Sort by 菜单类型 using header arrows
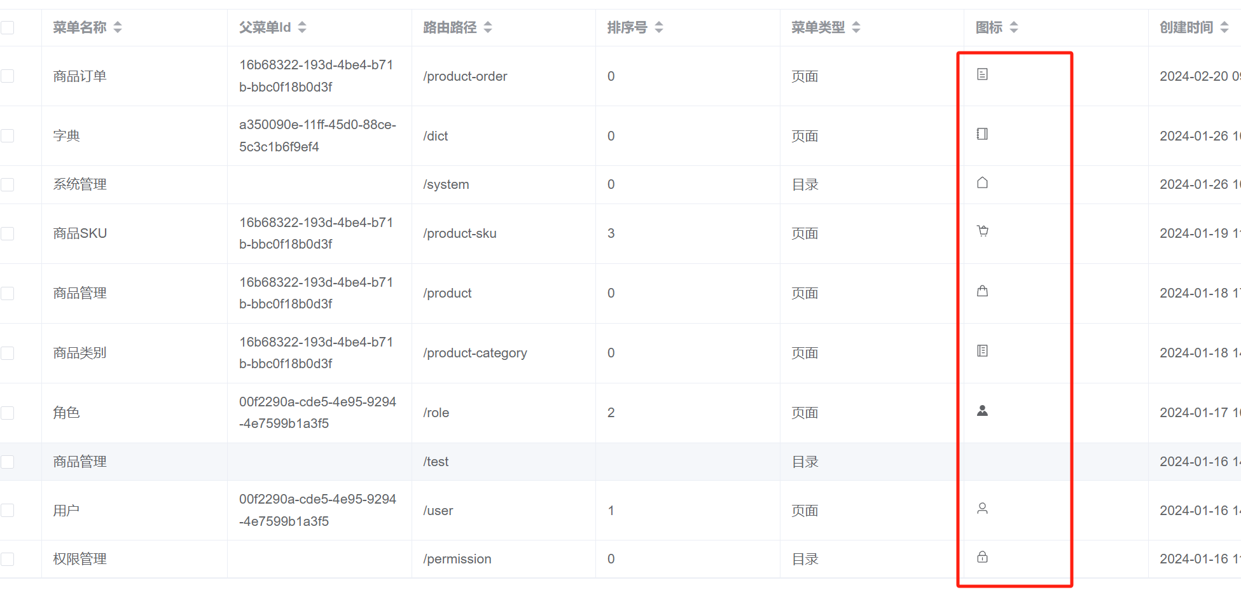The image size is (1241, 613). tap(856, 27)
